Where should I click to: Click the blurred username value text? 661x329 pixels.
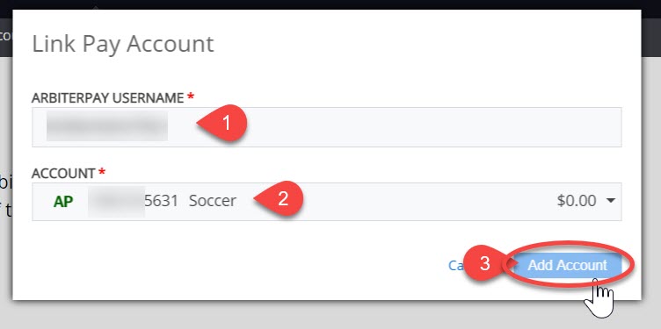tap(107, 125)
